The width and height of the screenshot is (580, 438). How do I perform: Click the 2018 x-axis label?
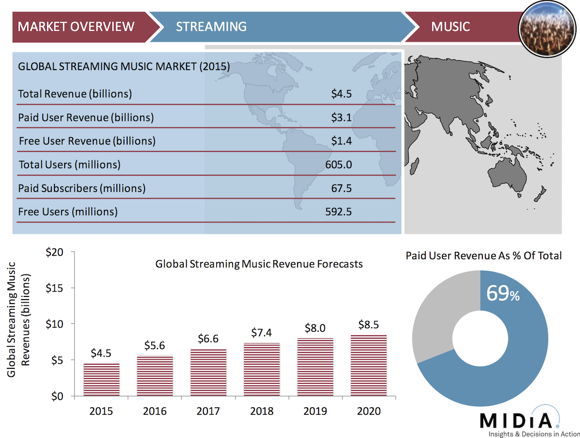(262, 411)
